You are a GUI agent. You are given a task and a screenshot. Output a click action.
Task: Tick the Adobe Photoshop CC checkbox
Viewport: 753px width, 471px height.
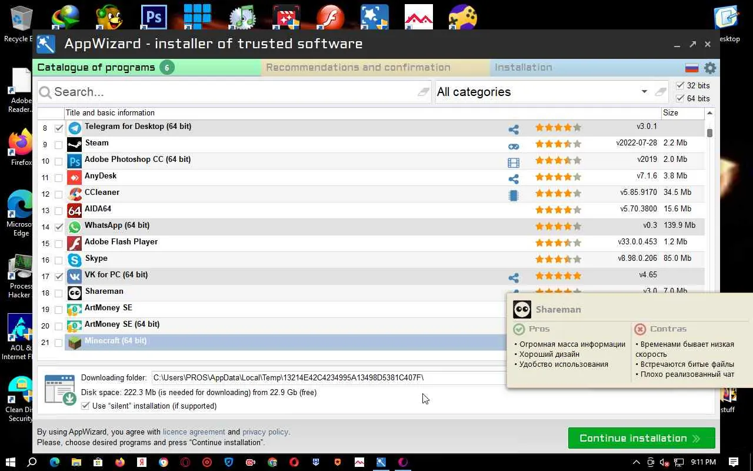[x=59, y=161]
